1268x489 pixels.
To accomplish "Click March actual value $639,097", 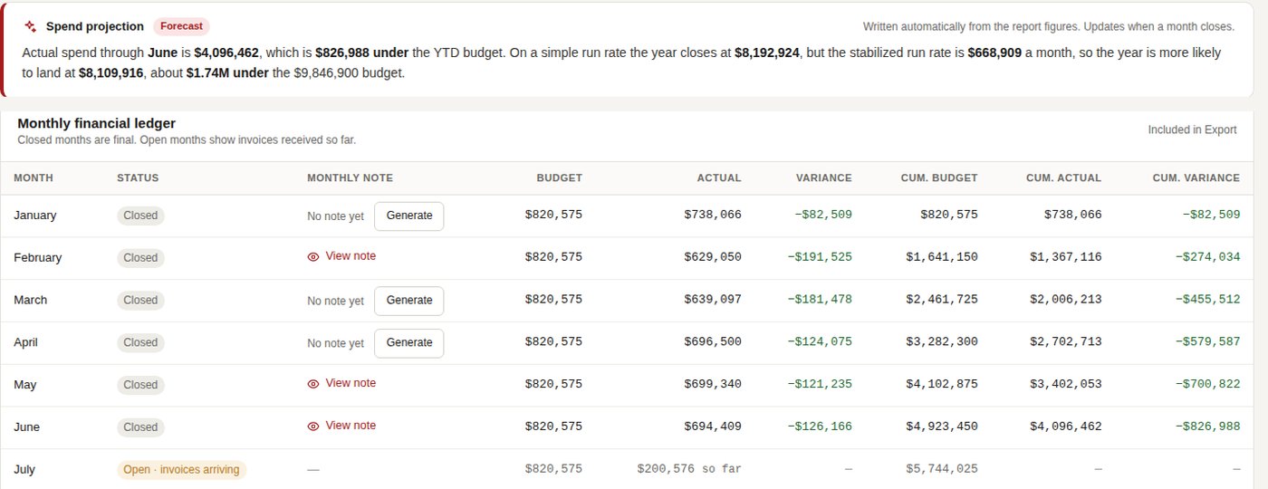I will coord(713,300).
